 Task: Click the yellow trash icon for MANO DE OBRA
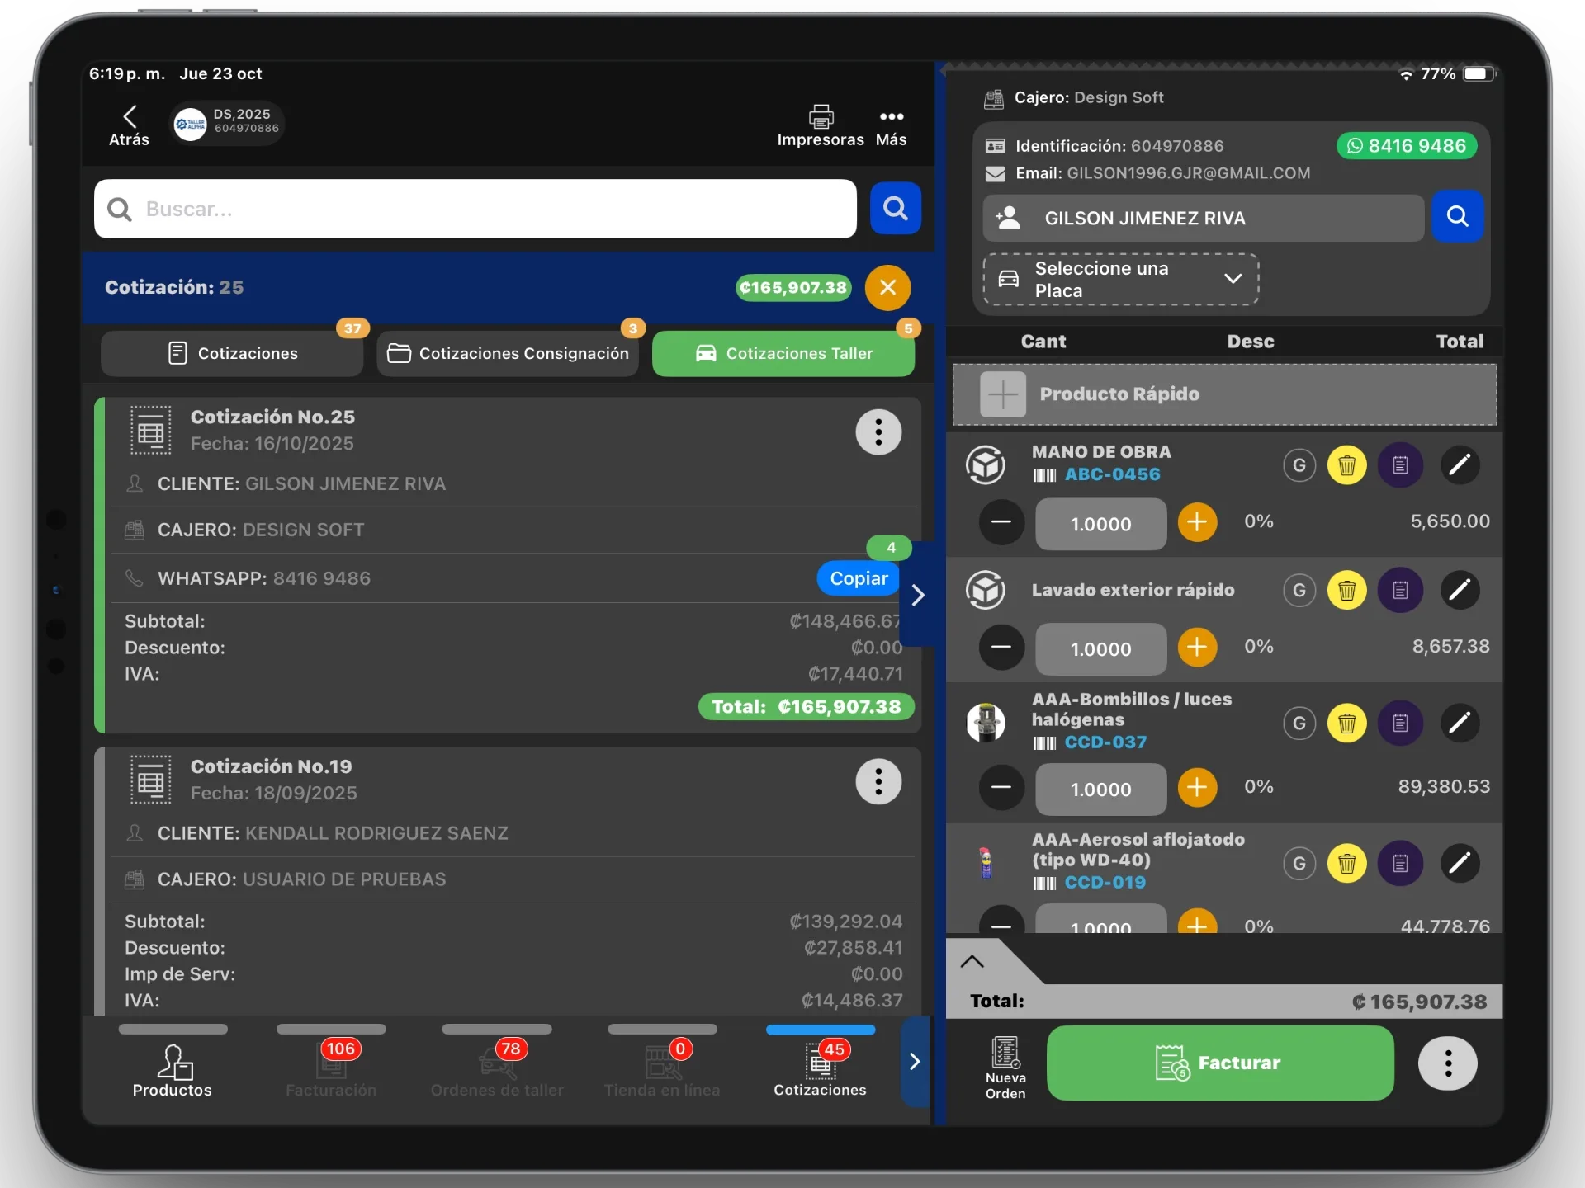pos(1346,465)
